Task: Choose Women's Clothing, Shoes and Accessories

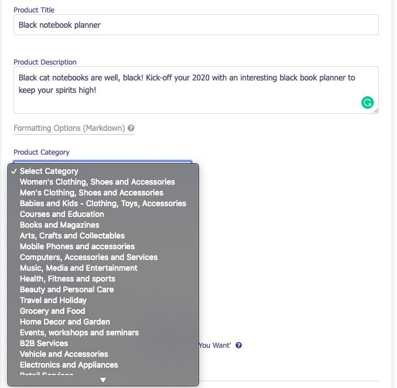Action: pyautogui.click(x=97, y=182)
